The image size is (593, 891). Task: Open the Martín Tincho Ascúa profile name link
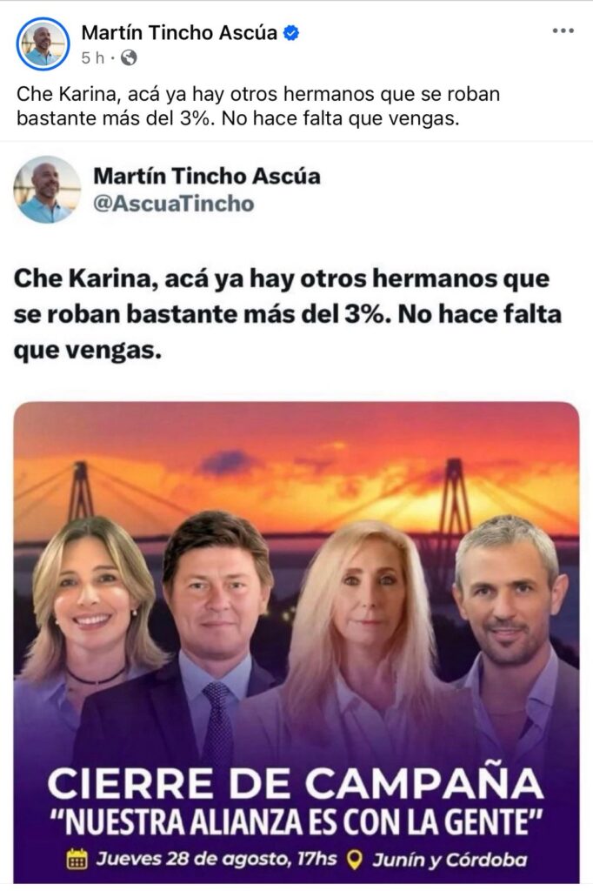coord(179,33)
